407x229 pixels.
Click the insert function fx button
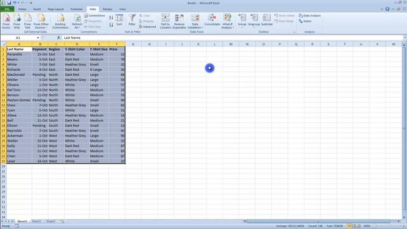(x=59, y=38)
